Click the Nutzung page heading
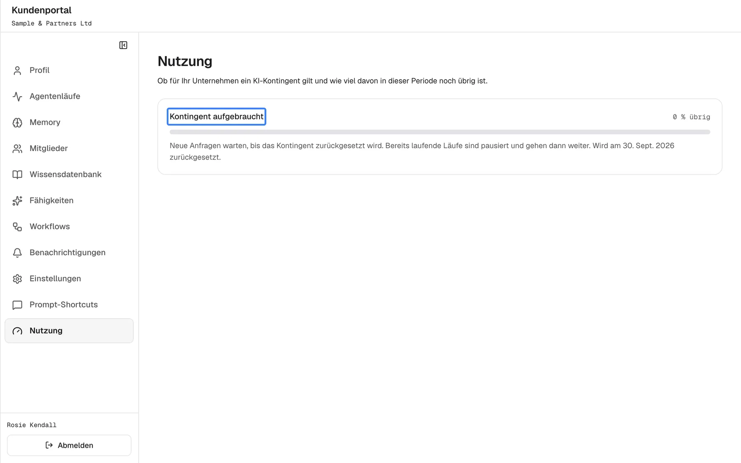 pos(185,61)
